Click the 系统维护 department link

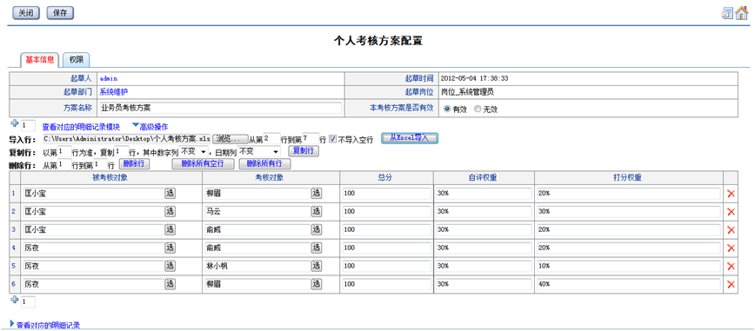114,91
